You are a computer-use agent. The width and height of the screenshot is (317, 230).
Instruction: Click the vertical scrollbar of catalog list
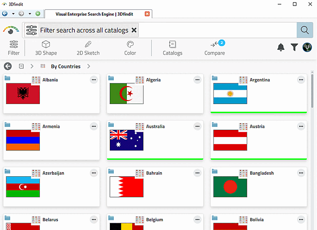coord(312,91)
